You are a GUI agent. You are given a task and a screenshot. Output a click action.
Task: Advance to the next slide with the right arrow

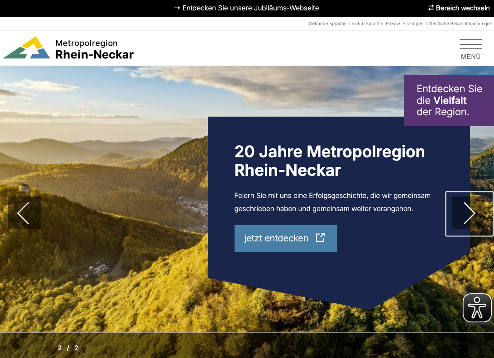469,213
